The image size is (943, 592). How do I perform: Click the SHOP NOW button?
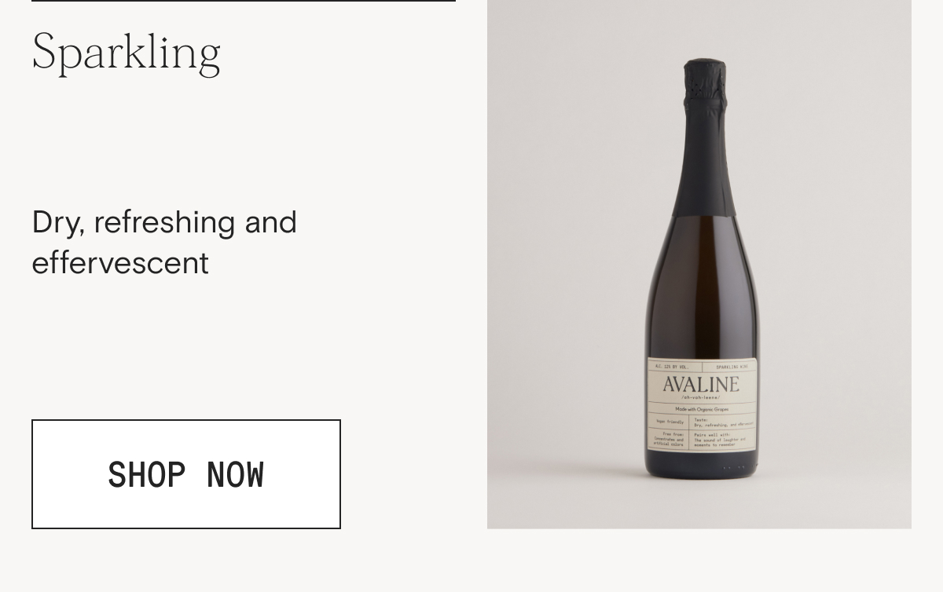(186, 474)
